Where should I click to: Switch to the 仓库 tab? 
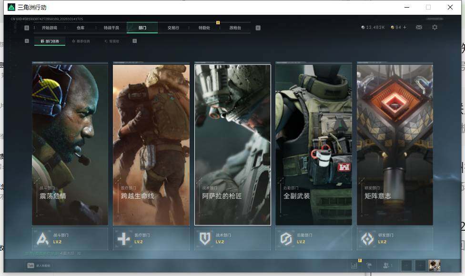[x=81, y=28]
